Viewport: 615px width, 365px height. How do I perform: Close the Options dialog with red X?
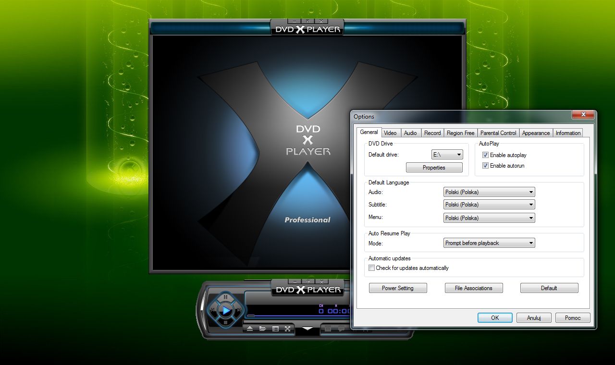[x=582, y=115]
